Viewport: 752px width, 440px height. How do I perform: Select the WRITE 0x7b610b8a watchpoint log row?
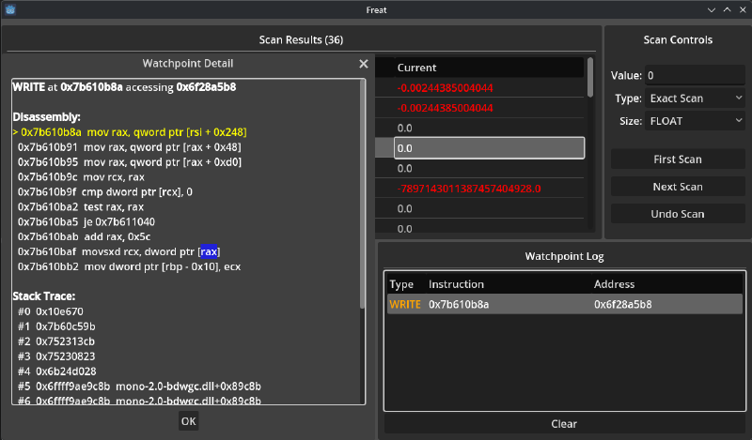click(564, 304)
